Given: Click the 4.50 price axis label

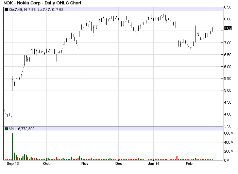Looking at the screenshot, I should [x=228, y=102].
